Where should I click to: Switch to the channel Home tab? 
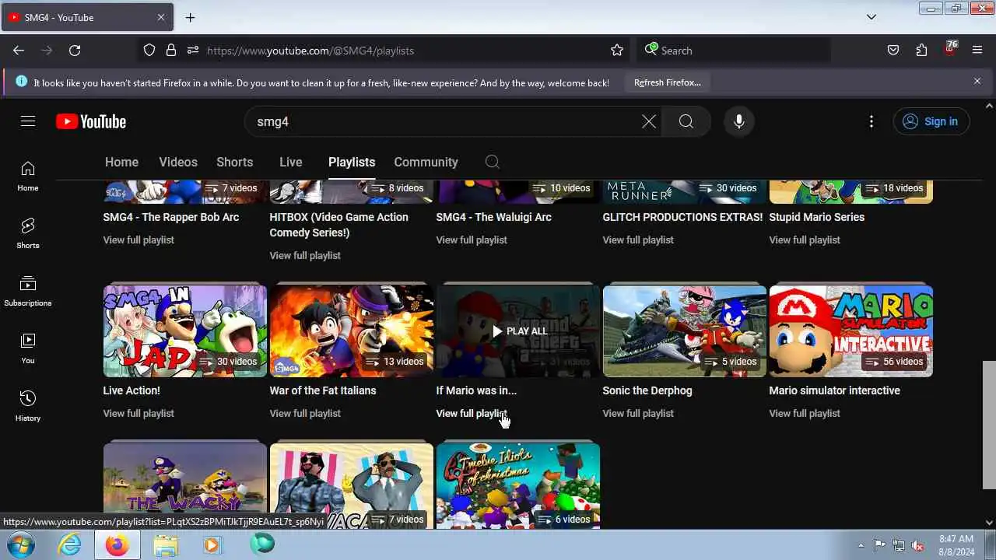tap(121, 162)
